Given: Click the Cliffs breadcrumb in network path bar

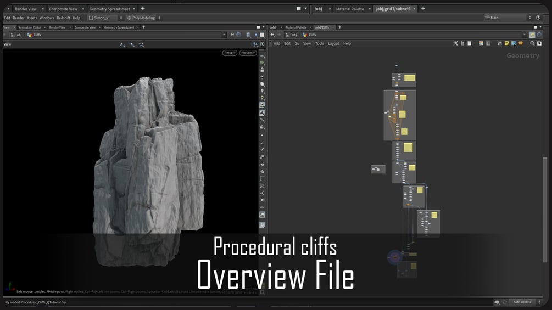Looking at the screenshot, I should [x=309, y=35].
